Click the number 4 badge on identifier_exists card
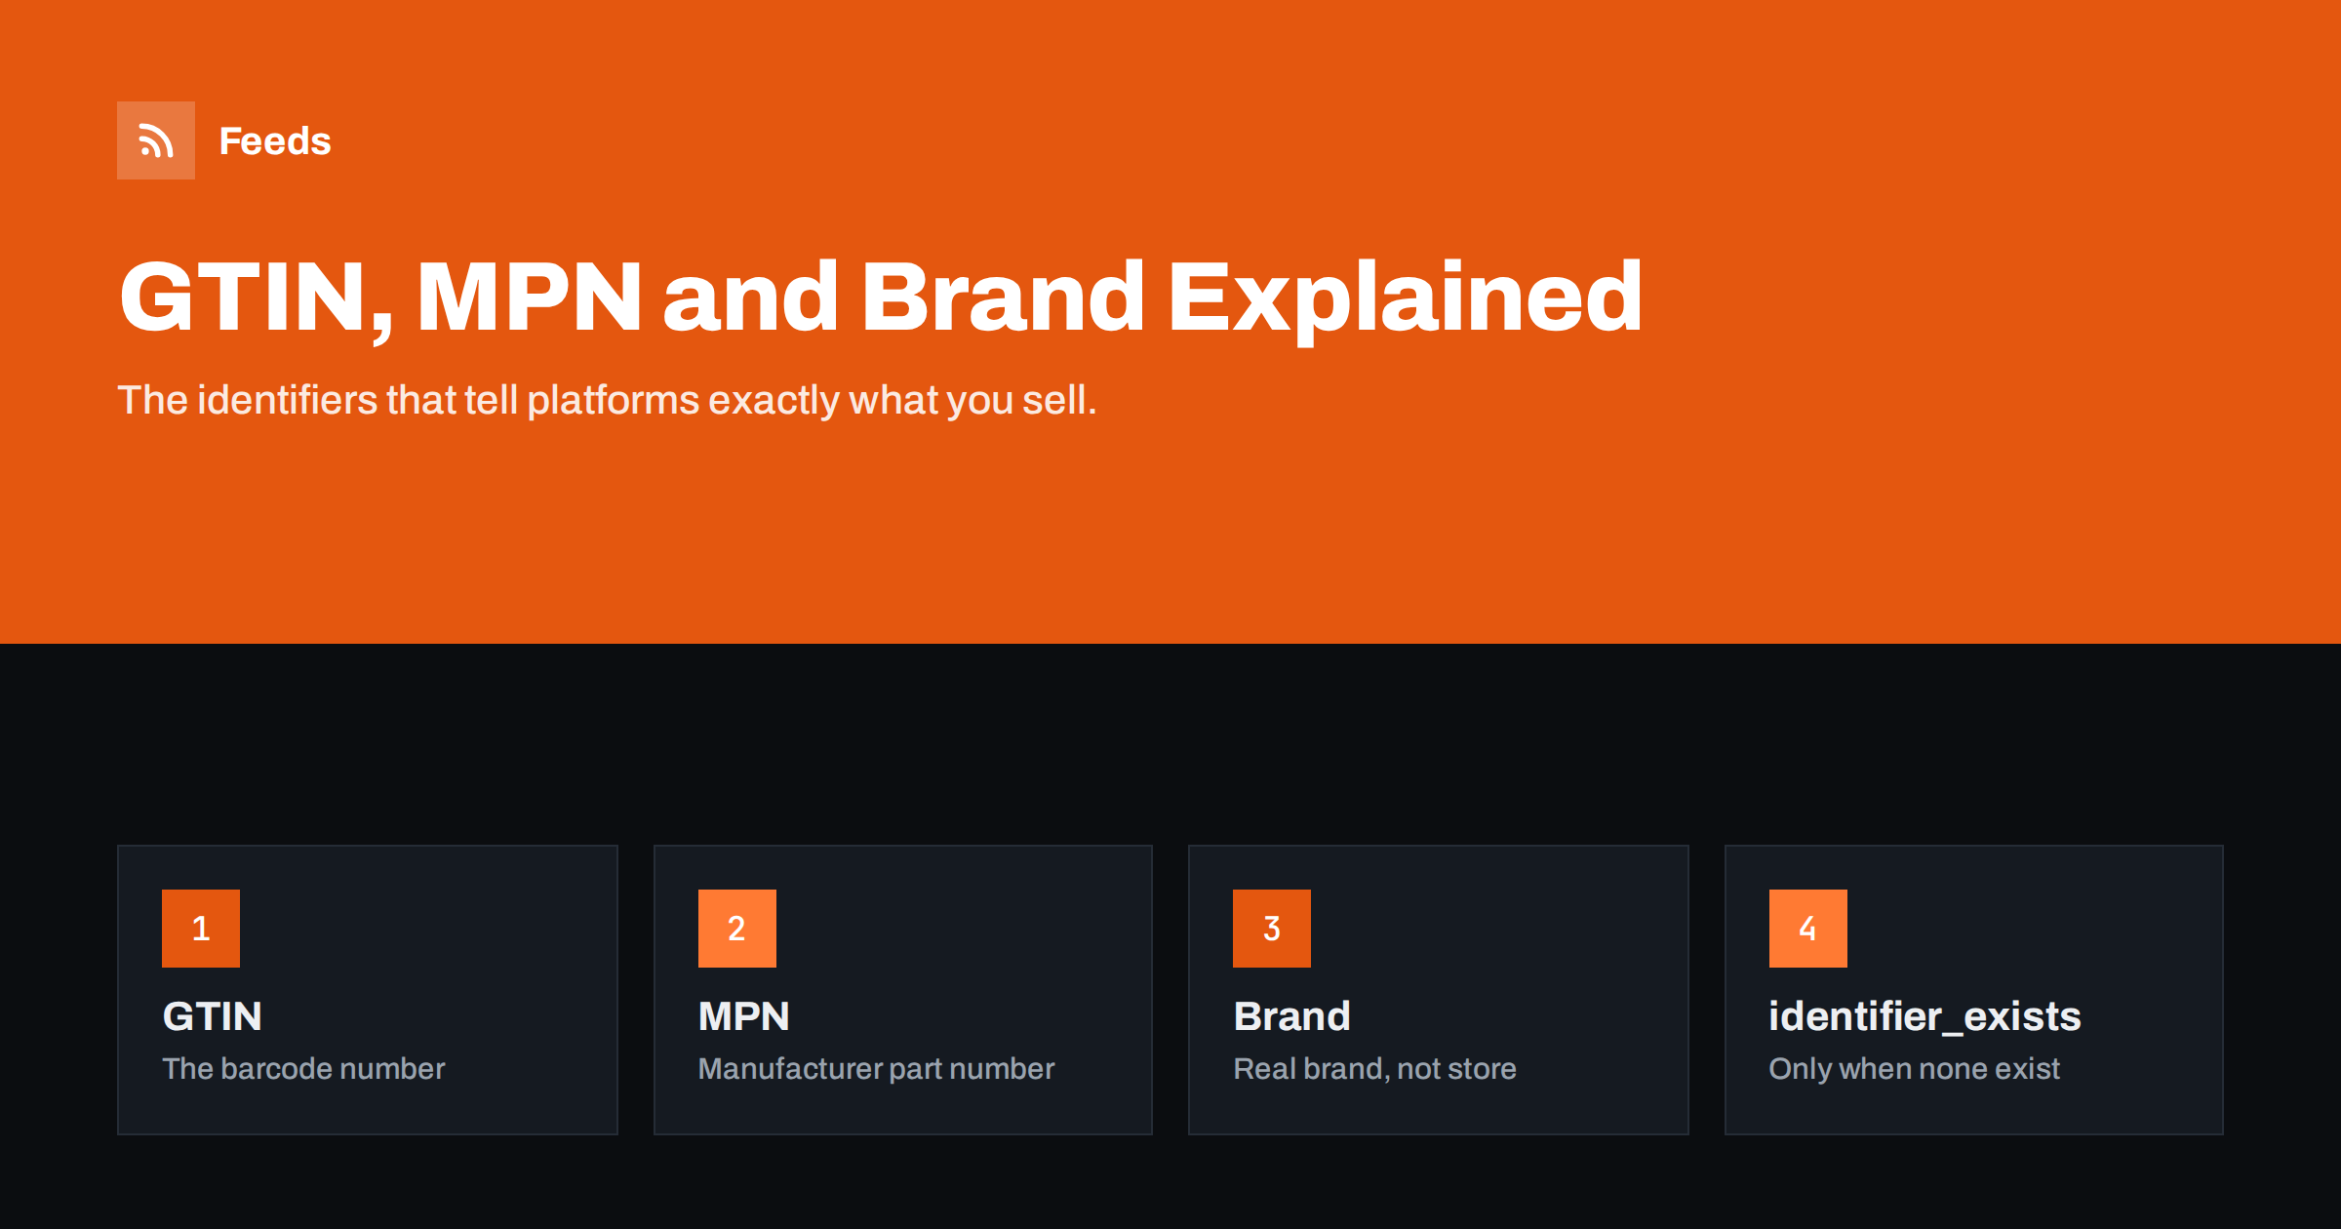The image size is (2341, 1229). [x=1808, y=929]
